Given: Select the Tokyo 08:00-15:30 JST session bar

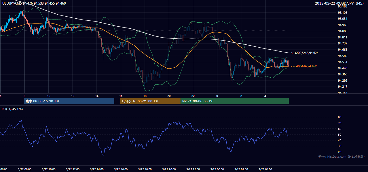Looking at the screenshot, I should click(69, 101).
